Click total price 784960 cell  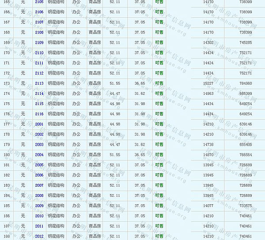click(246, 83)
